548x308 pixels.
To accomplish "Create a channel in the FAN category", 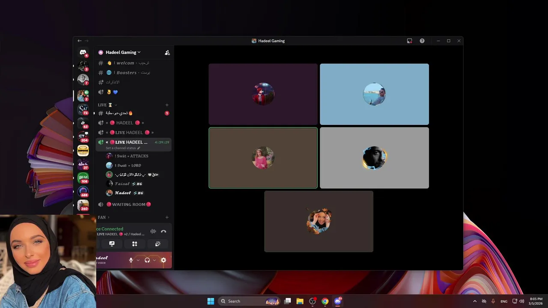I will (167, 217).
